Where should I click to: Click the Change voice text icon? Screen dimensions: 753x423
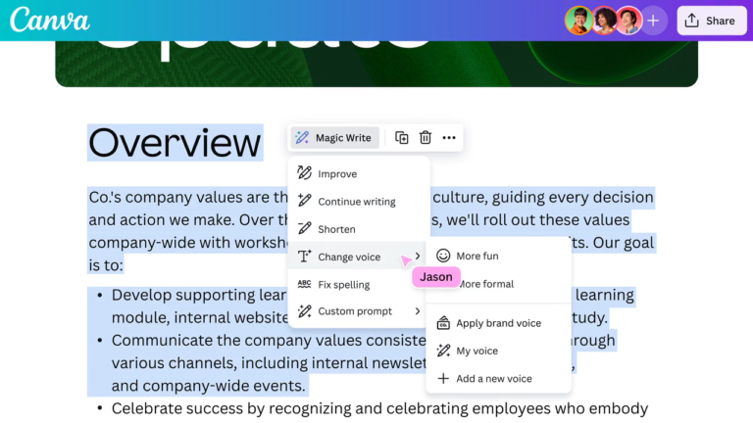click(304, 257)
